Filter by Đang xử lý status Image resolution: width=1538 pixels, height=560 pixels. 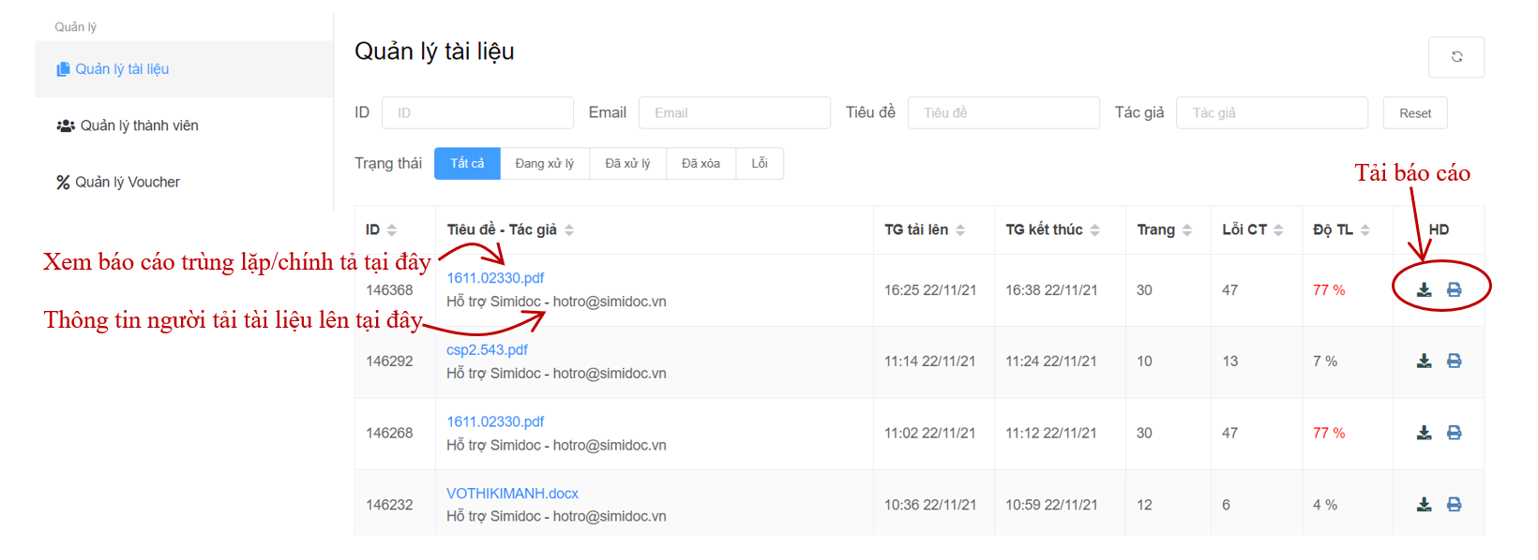click(544, 163)
